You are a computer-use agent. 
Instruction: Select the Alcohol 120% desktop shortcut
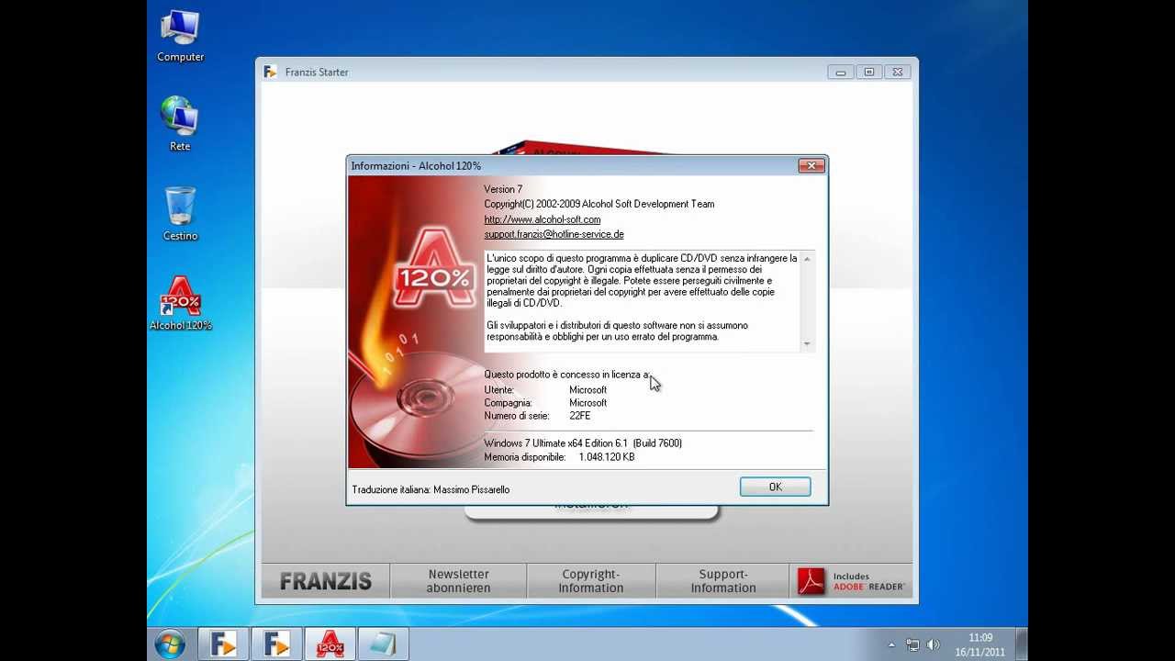tap(181, 303)
